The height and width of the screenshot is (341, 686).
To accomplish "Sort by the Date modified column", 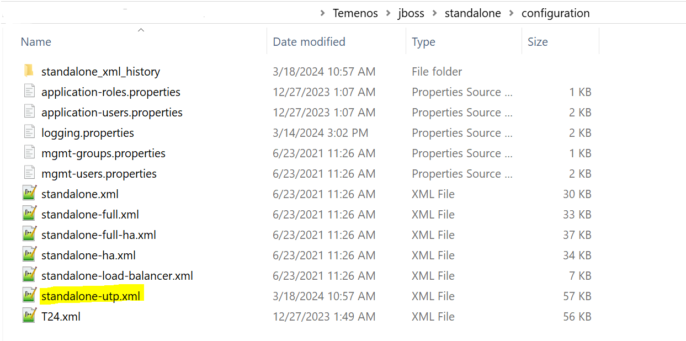I will coord(309,42).
